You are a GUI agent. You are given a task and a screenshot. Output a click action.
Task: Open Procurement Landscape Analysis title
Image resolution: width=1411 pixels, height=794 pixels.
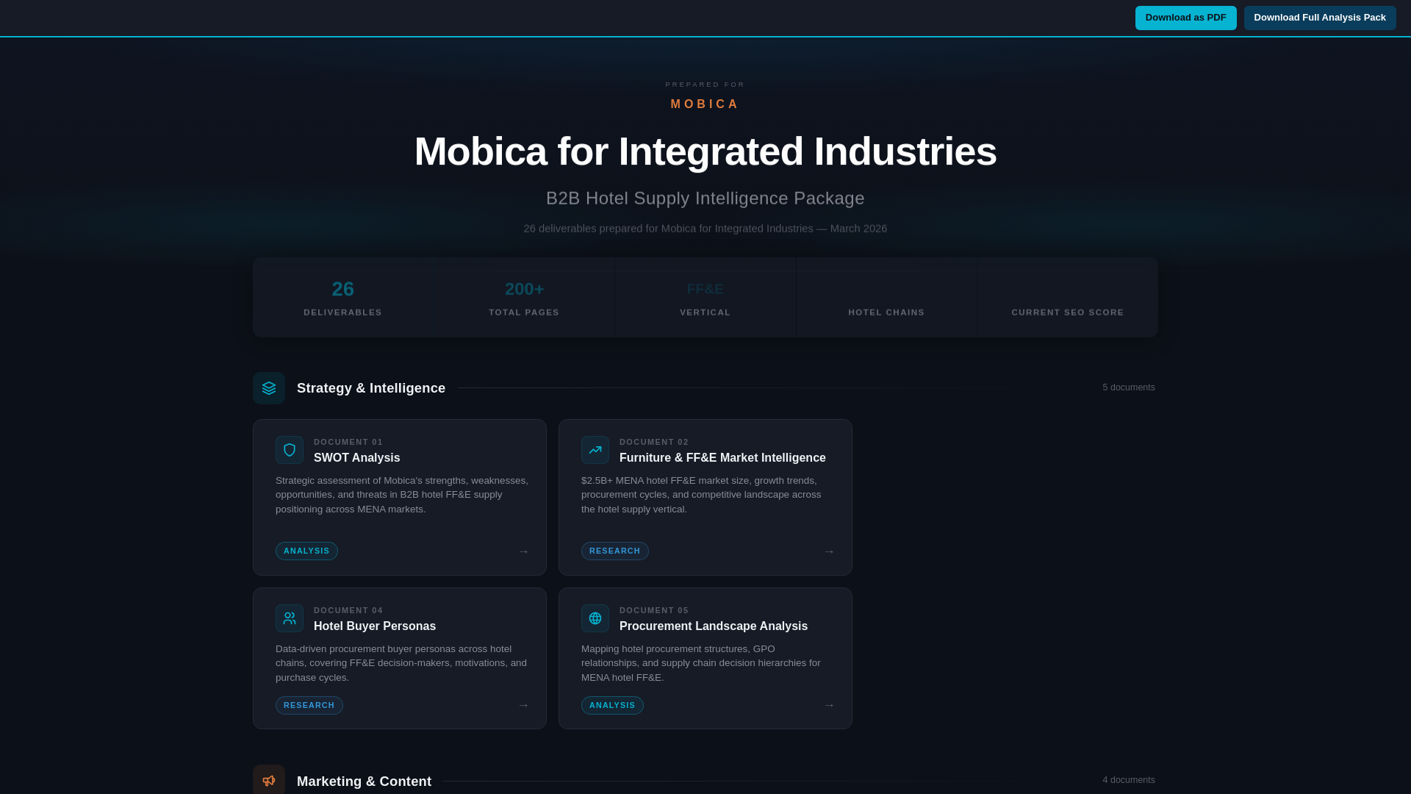(714, 626)
